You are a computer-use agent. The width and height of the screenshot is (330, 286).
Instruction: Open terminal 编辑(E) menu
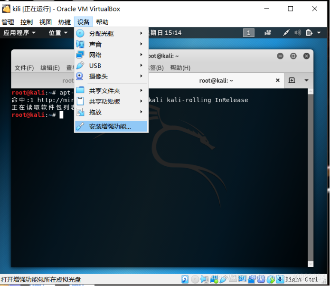(x=50, y=68)
